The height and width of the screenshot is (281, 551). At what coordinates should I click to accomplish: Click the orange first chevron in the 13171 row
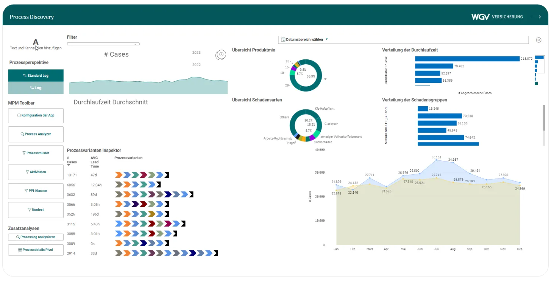pyautogui.click(x=119, y=175)
